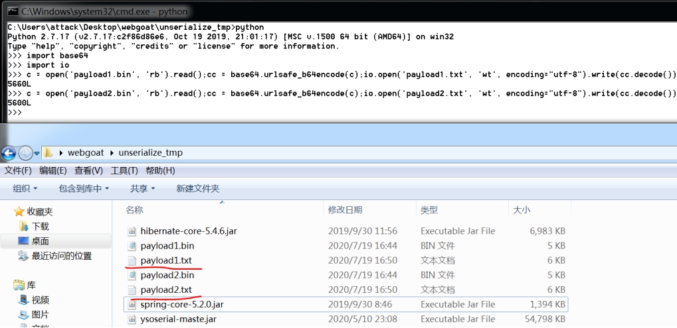Select the spring-core-5.2.0.jar file name
Viewport: 677px width, 328px height.
182,304
